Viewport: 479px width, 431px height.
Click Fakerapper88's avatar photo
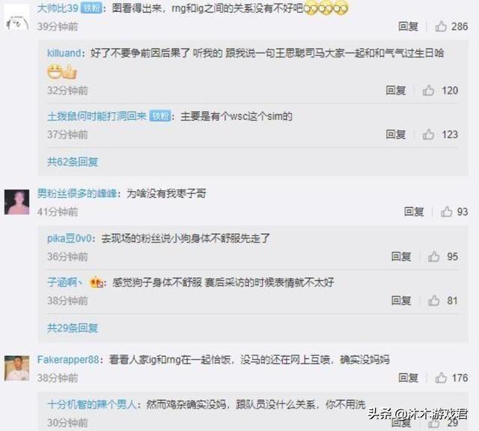[16, 368]
